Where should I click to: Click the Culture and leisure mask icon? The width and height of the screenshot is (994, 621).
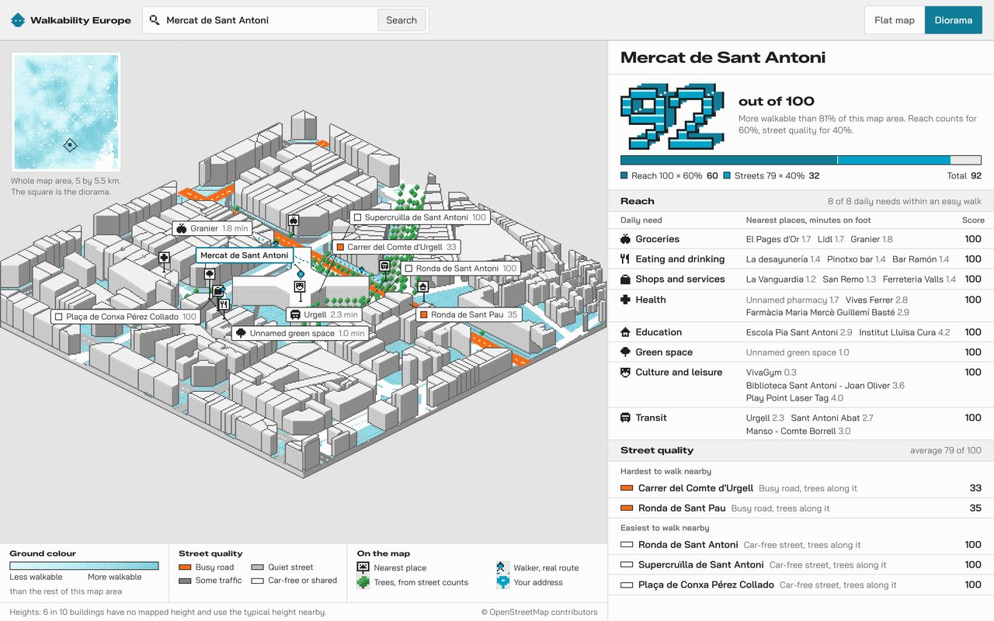coord(625,373)
